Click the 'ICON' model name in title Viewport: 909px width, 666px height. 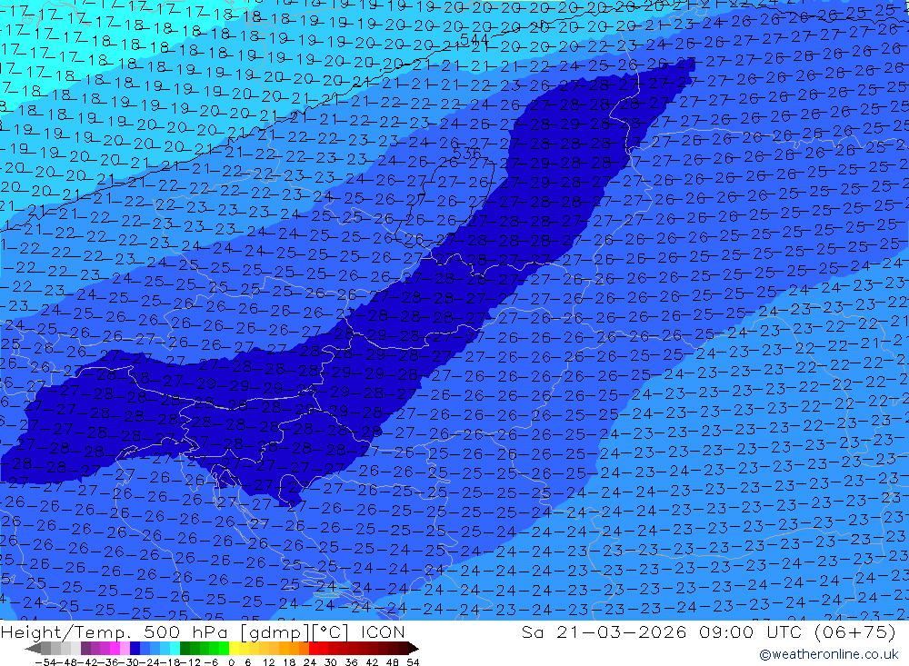383,631
